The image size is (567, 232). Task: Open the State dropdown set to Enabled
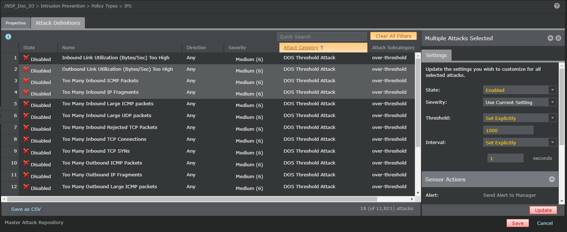click(520, 90)
